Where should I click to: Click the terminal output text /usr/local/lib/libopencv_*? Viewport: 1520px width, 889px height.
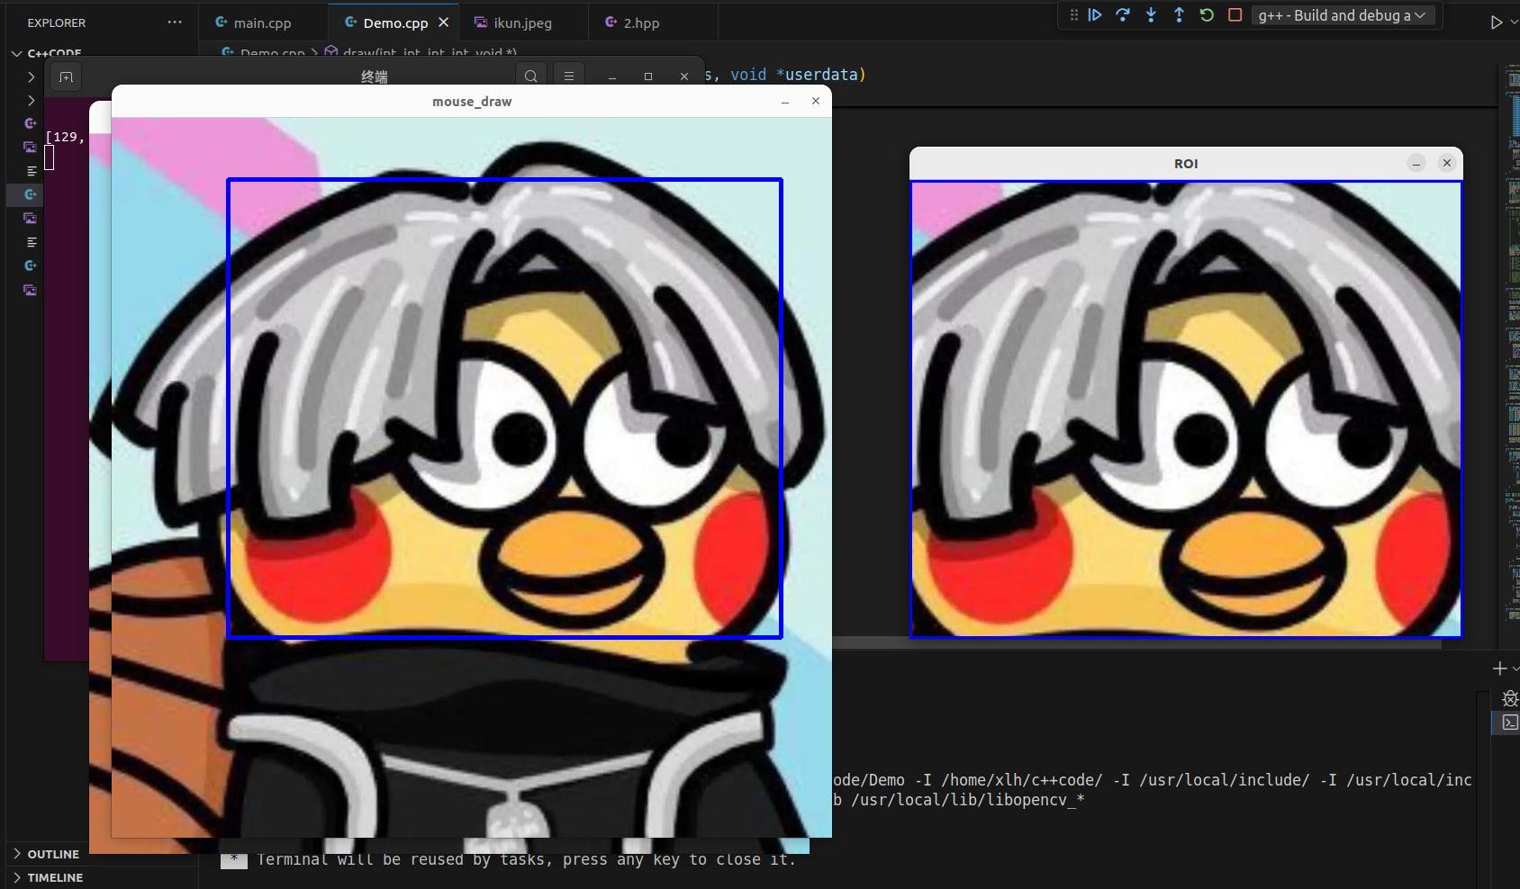coord(968,800)
